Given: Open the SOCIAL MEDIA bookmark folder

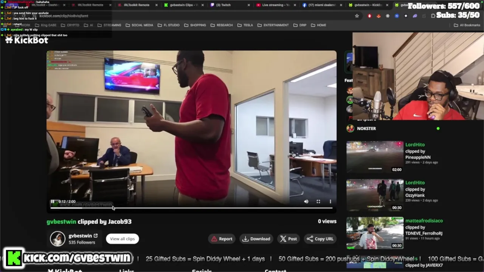Looking at the screenshot, I should [139, 25].
